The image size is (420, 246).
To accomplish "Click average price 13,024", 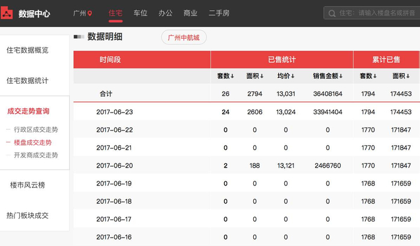I will pos(286,112).
